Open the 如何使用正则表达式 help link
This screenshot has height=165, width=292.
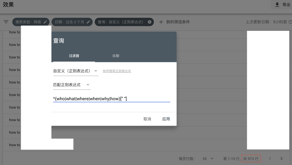[x=117, y=71]
